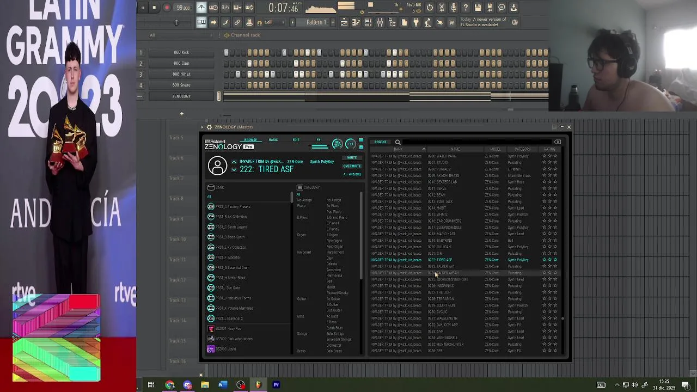Select the 808 HiHat channel button
This screenshot has height=392, width=697.
(181, 74)
